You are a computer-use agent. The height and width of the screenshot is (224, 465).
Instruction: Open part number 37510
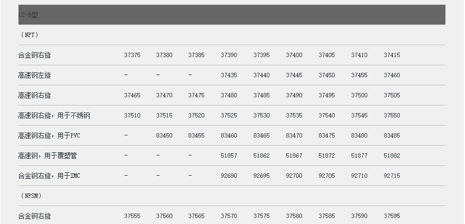click(132, 115)
